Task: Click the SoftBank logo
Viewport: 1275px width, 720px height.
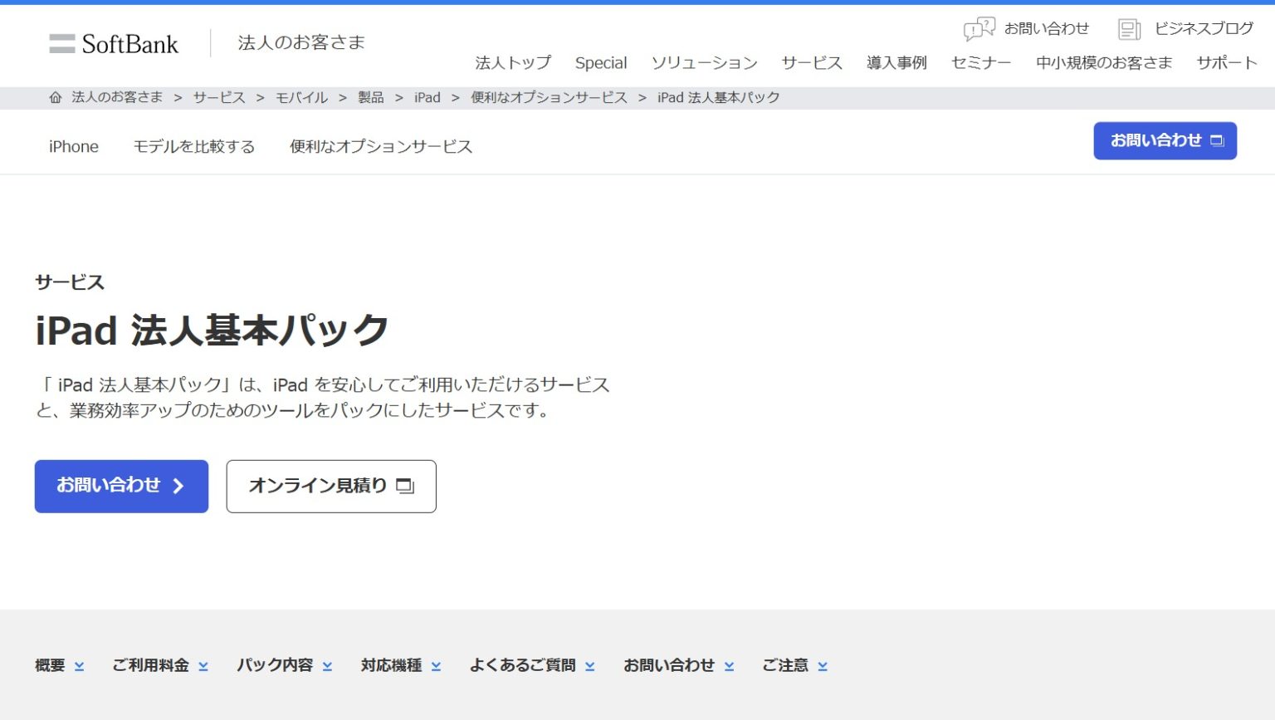Action: (x=114, y=44)
